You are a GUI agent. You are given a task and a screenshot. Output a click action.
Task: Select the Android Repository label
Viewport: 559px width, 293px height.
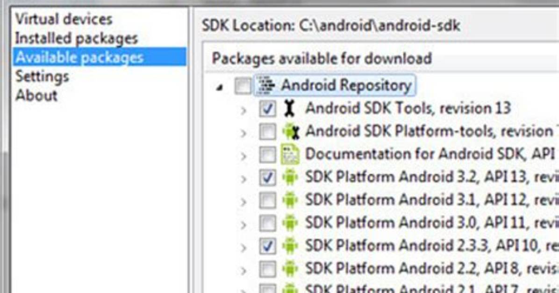(x=346, y=85)
